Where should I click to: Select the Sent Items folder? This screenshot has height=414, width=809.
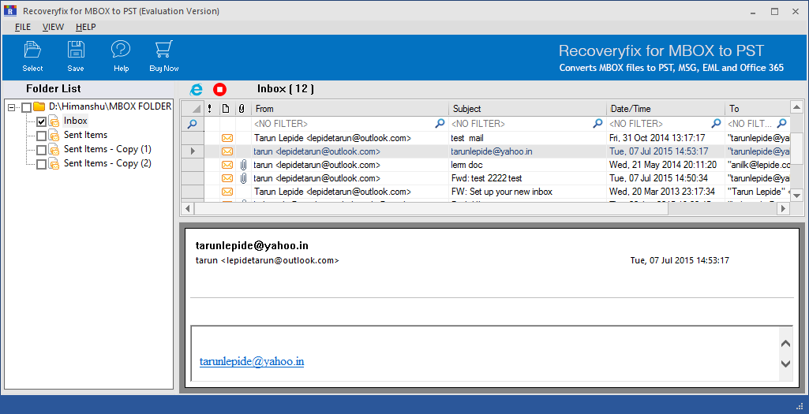[x=86, y=135]
